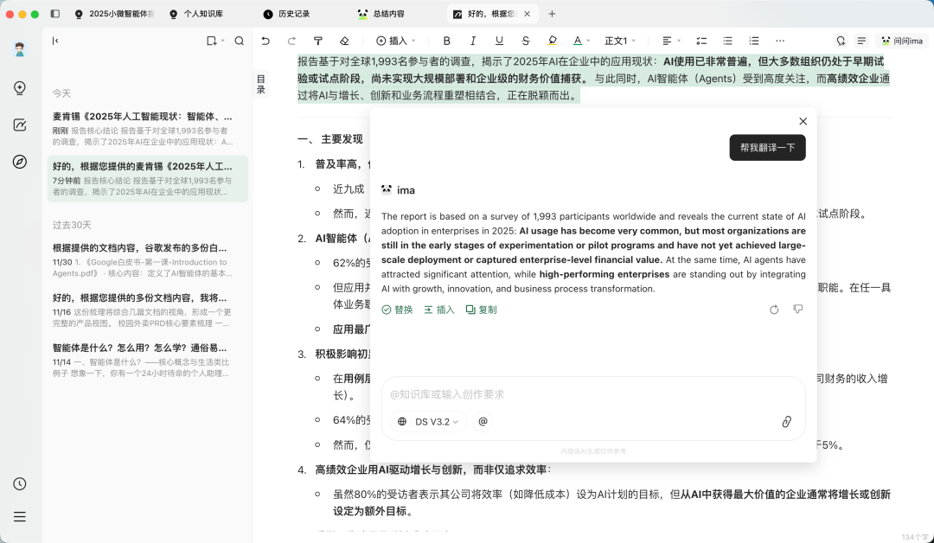This screenshot has width=934, height=543.
Task: Click the compass discover icon in the sidebar
Action: click(20, 161)
